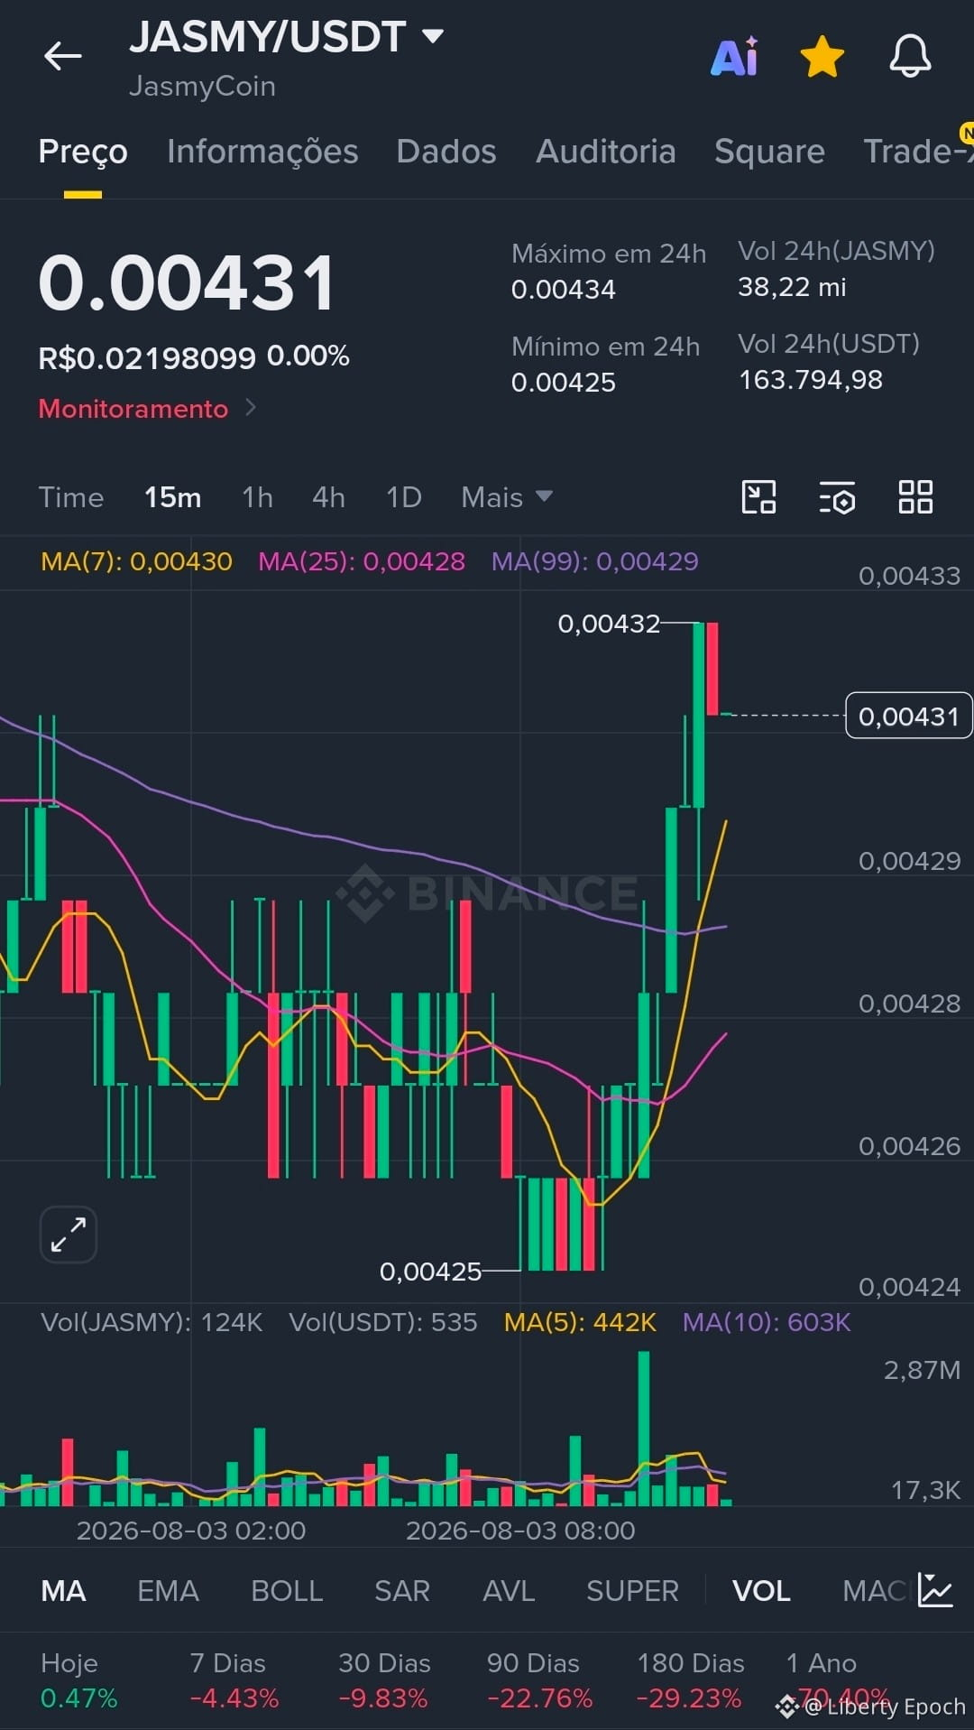Open the chart drawing tools icon

(758, 497)
